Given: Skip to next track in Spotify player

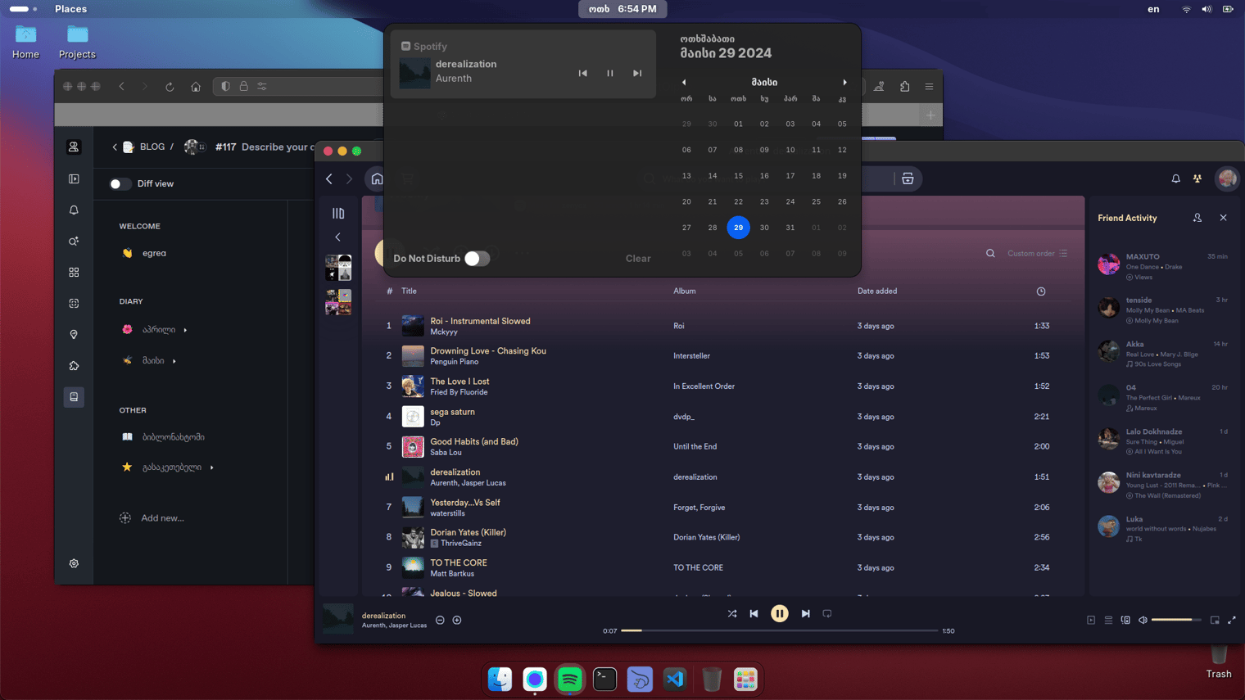Looking at the screenshot, I should click(805, 613).
